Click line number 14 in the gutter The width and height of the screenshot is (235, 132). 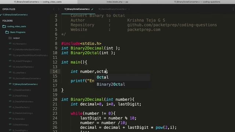[x=55, y=71]
